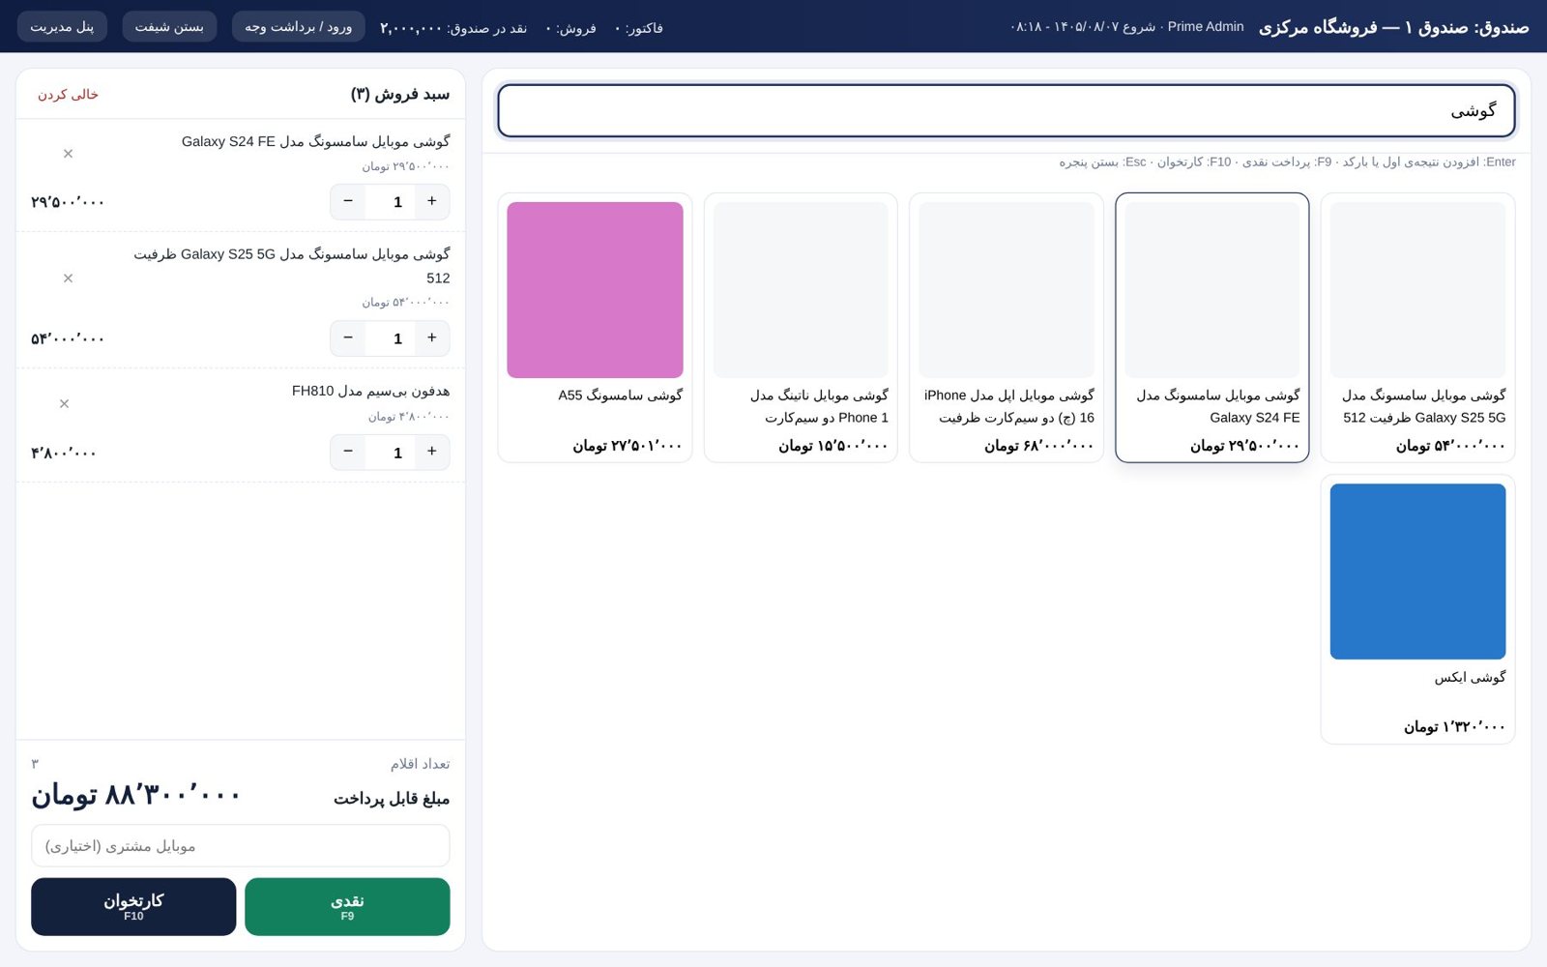Click بستن شیفت to close shift
Viewport: 1547px width, 967px height.
pos(169,26)
